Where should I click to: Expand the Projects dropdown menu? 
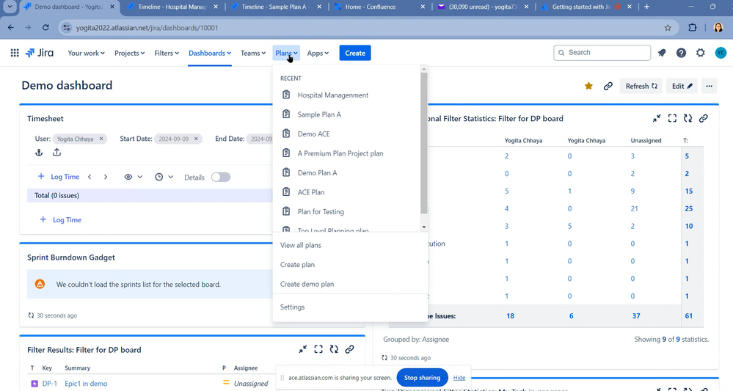pyautogui.click(x=129, y=54)
